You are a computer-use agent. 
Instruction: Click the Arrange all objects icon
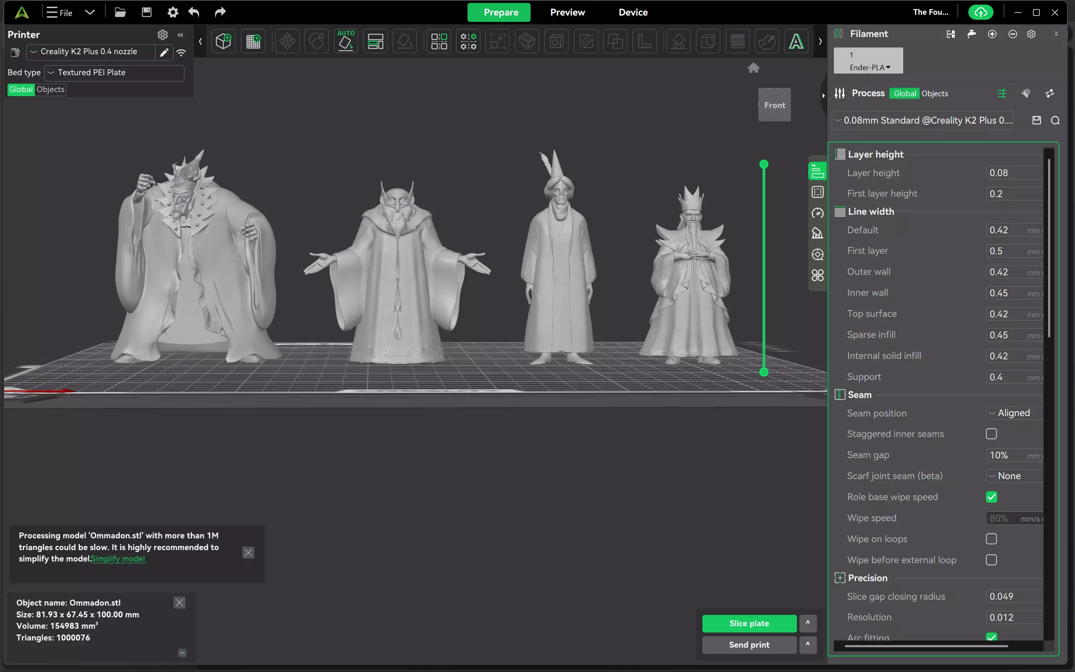coord(376,41)
